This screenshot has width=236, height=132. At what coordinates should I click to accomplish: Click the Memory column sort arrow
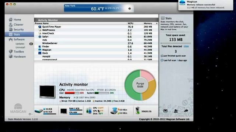coord(157,23)
